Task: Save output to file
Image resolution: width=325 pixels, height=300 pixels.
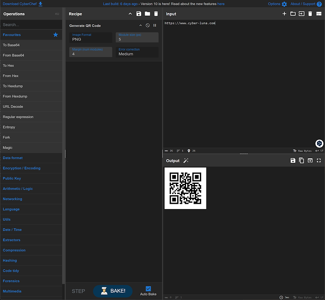Action: (x=293, y=161)
